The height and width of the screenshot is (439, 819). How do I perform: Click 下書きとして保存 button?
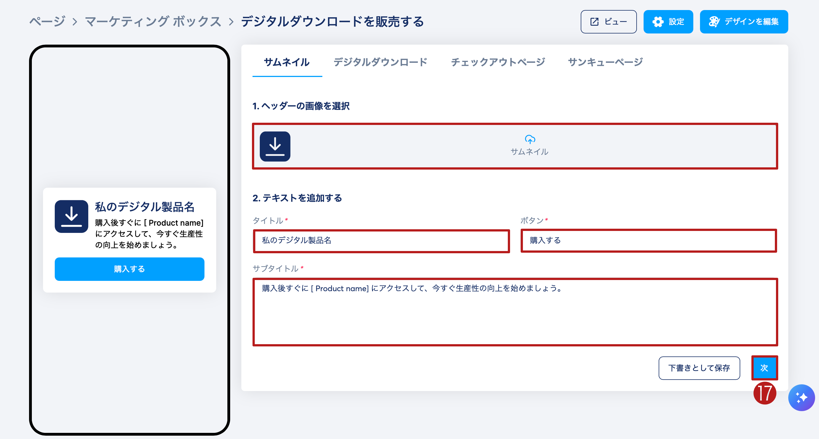coord(699,368)
